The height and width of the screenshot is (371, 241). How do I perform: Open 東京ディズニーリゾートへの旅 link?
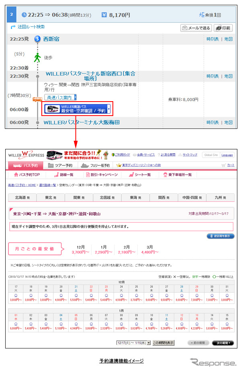pyautogui.click(x=139, y=165)
